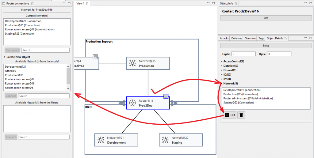Maximize the Router connections panel
This screenshot has height=158, width=314.
[x=69, y=3]
